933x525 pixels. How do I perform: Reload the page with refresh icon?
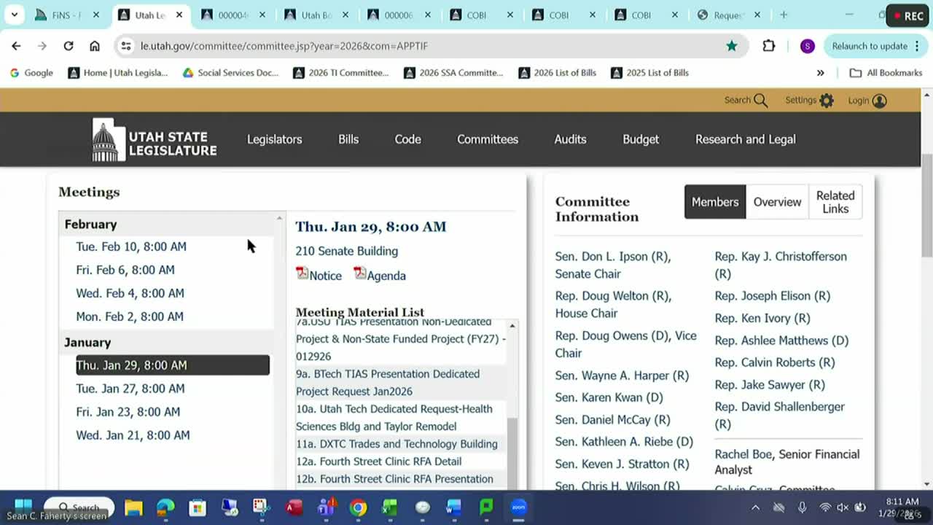coord(69,46)
